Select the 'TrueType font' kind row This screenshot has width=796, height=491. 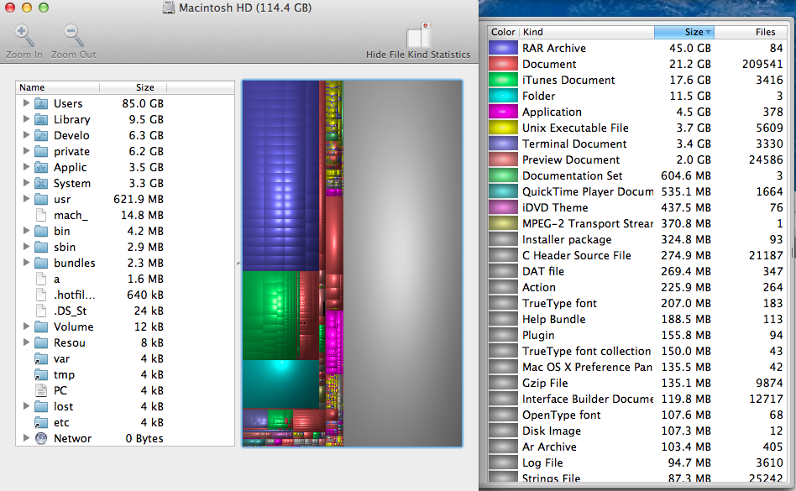coord(637,303)
